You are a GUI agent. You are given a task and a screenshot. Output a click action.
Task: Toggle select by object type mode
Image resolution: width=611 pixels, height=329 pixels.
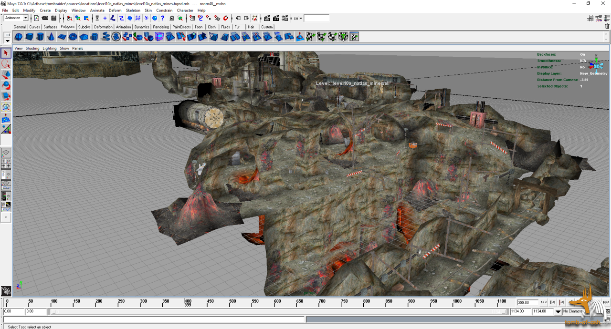[78, 18]
